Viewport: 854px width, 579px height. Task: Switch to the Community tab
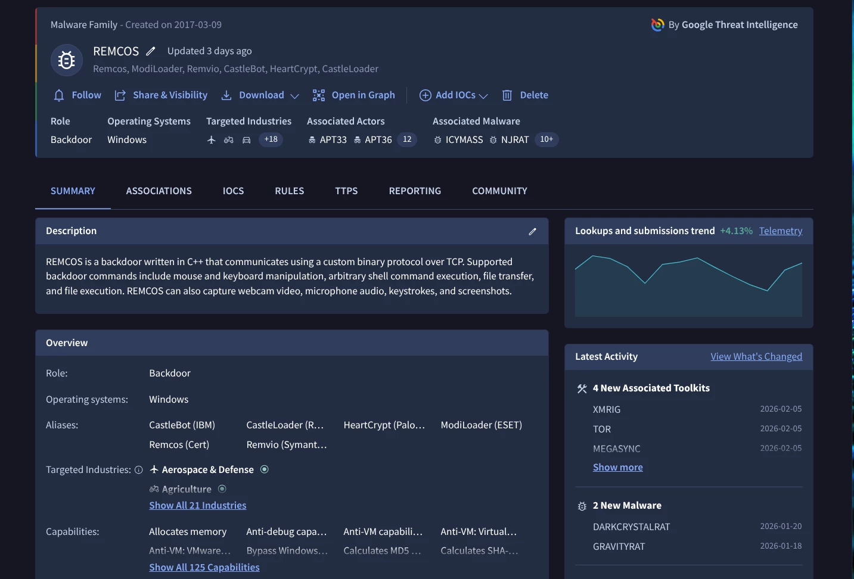coord(499,191)
